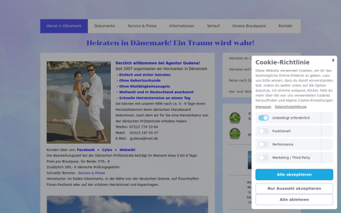Toggle the Unbedingt erforderlich switch
This screenshot has width=341, height=213.
click(x=263, y=118)
